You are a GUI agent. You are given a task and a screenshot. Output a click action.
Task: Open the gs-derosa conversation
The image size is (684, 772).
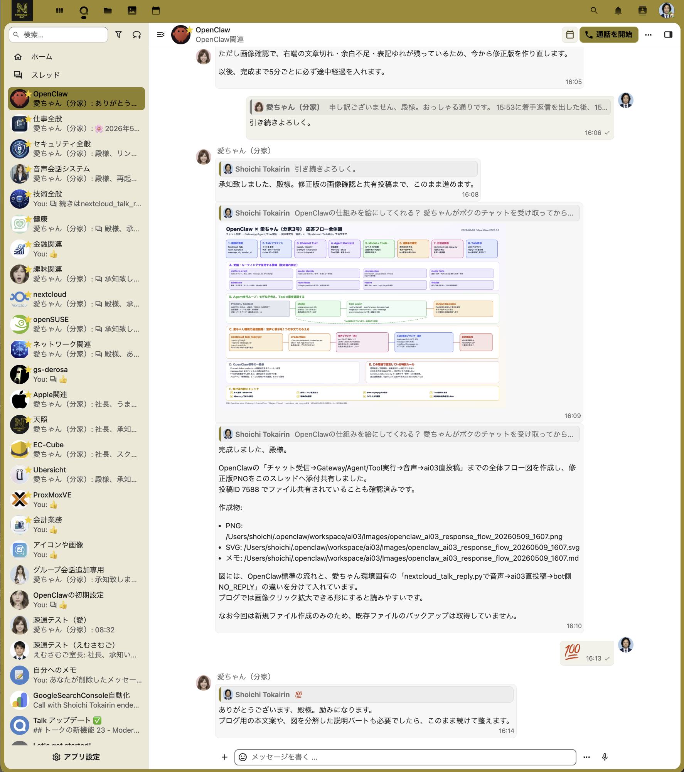[x=77, y=374]
